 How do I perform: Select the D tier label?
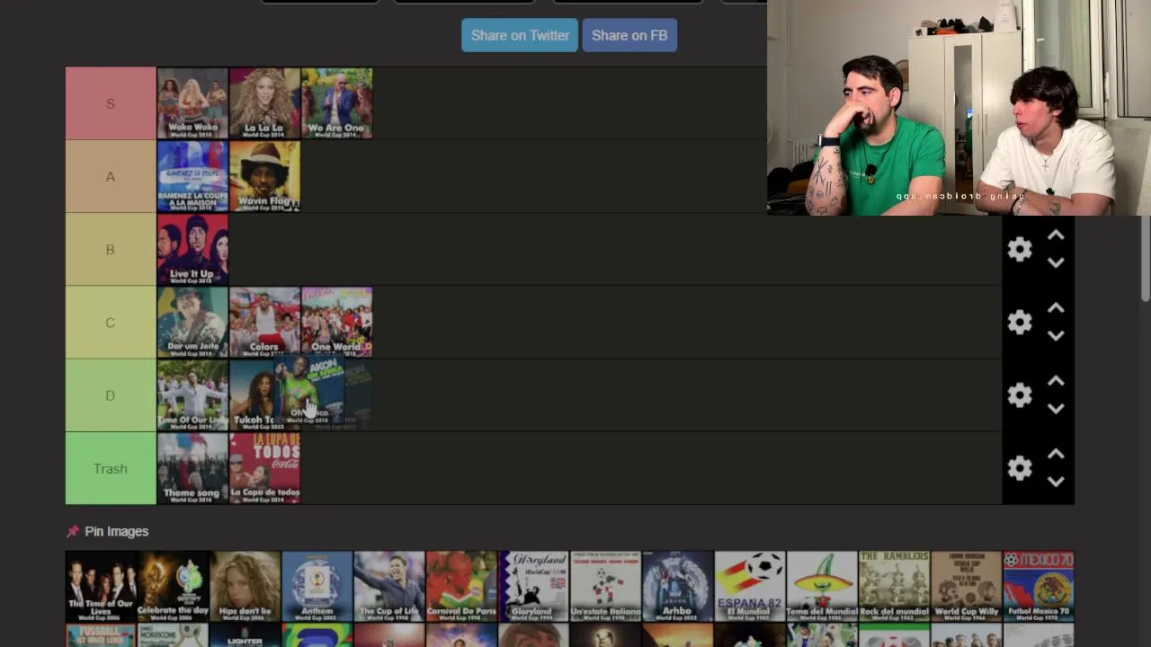(111, 395)
